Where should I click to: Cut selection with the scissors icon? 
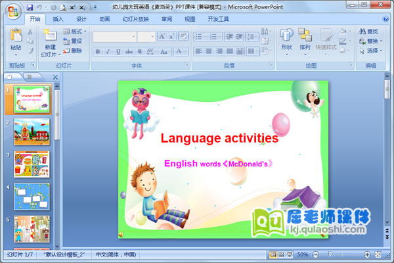(x=30, y=31)
